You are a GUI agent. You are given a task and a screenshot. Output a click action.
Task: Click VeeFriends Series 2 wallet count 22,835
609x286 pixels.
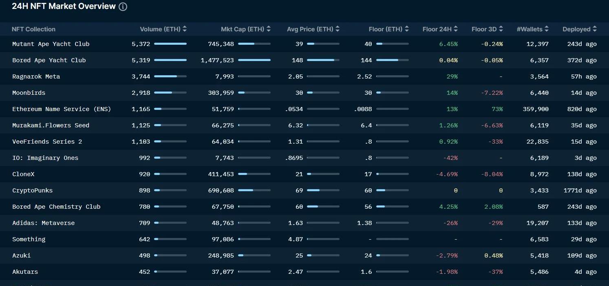538,142
